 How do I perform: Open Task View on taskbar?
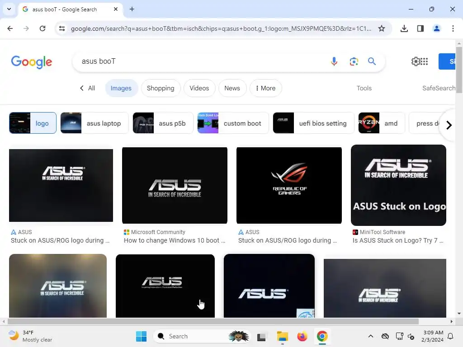coord(262,336)
